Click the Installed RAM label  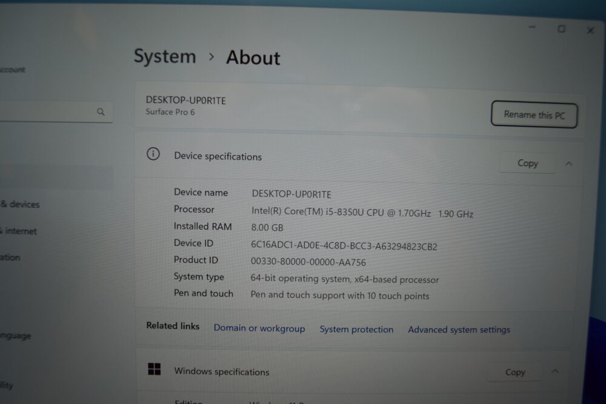pos(202,227)
